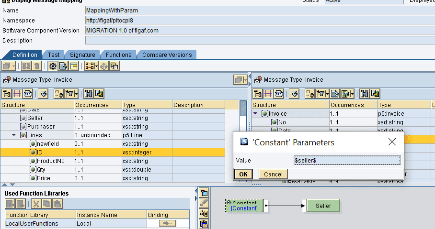The image size is (435, 229).
Task: Click the Binding arrow button for LocalUserFunctions
Action: pos(168,223)
